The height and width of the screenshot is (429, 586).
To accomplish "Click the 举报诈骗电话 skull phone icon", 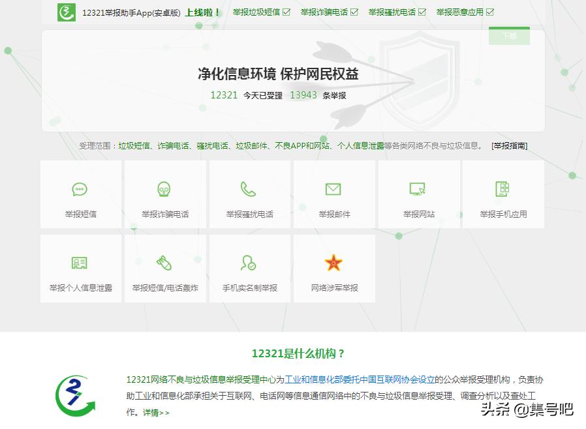I will 164,190.
